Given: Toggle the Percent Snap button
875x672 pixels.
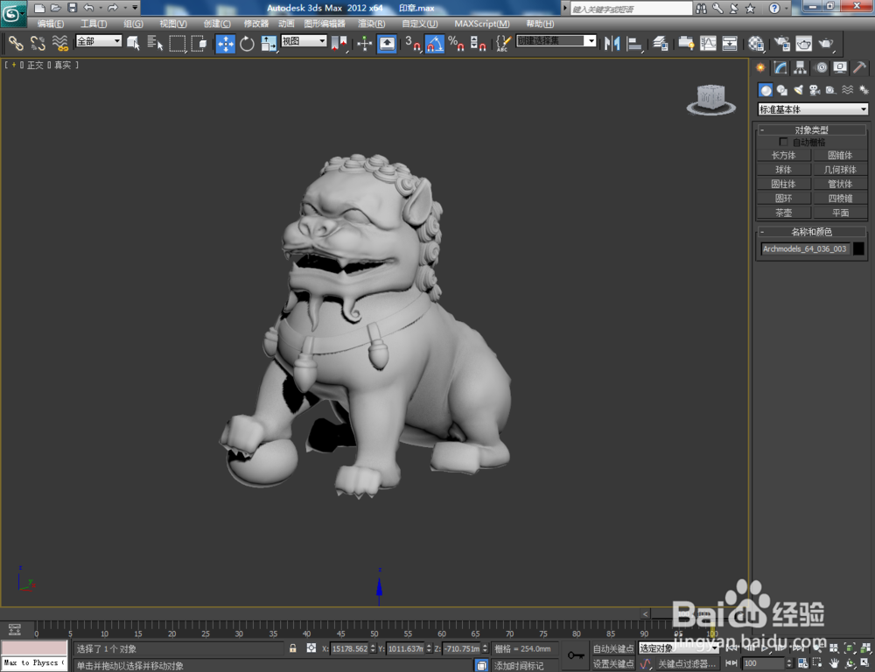Looking at the screenshot, I should click(x=456, y=44).
